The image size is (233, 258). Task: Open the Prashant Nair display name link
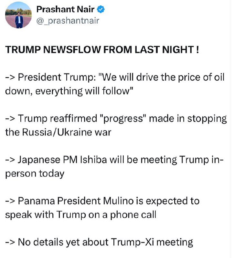(x=66, y=9)
